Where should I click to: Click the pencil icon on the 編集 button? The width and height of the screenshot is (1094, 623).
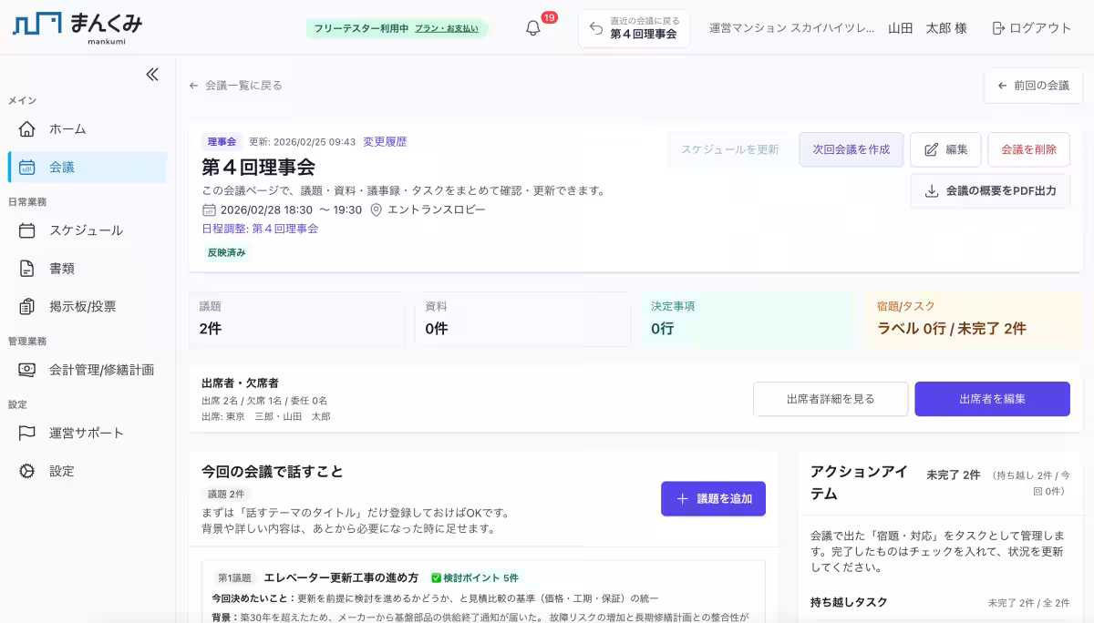(x=932, y=149)
